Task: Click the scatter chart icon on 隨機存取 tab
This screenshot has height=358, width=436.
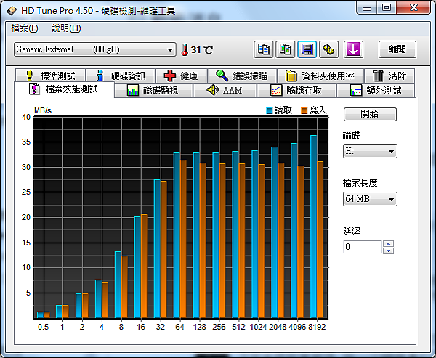Action: (276, 90)
